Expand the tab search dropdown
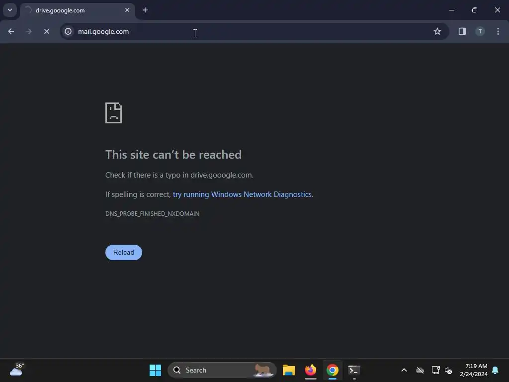The width and height of the screenshot is (509, 382). click(10, 10)
